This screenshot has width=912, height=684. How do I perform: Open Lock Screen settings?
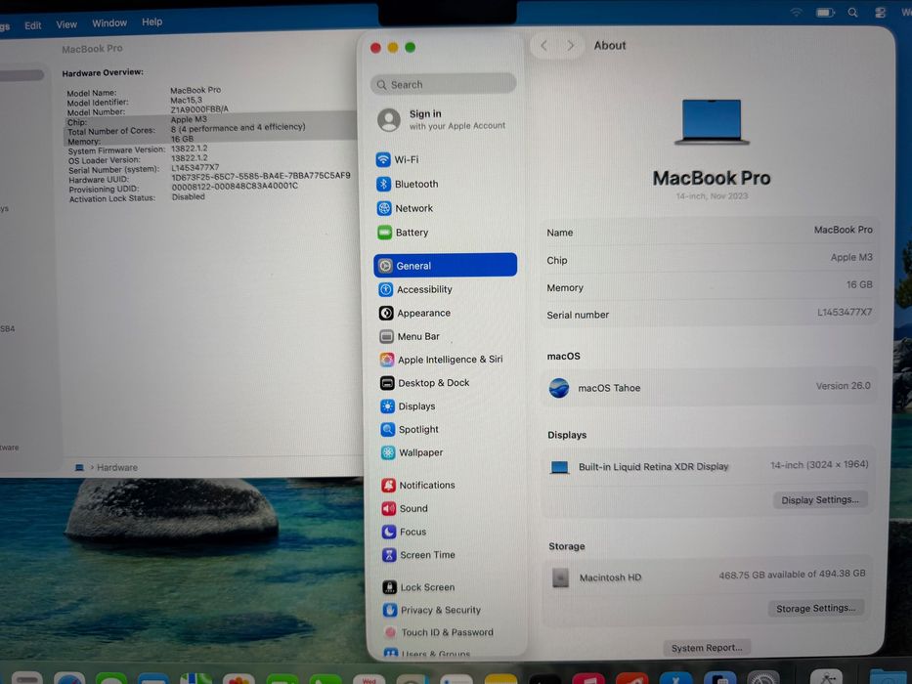pyautogui.click(x=418, y=587)
